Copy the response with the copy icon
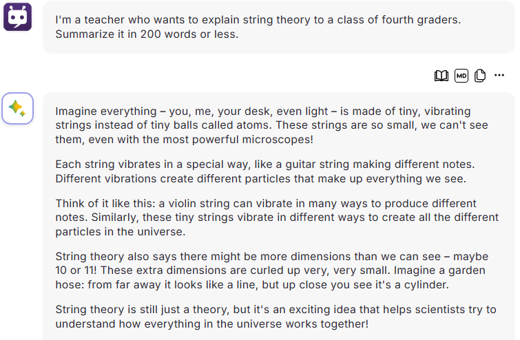Screen dimensions: 520x340 (x=480, y=76)
